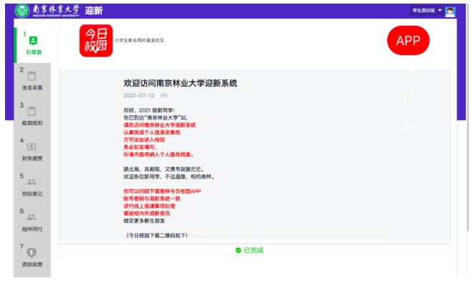The width and height of the screenshot is (473, 290).
Task: Click the green 已完成 status check
Action: (239, 250)
